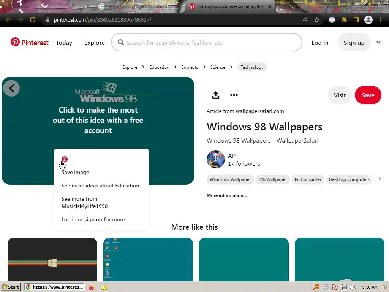The height and width of the screenshot is (292, 389).
Task: Choose Save image in the popup menu
Action: [x=75, y=172]
